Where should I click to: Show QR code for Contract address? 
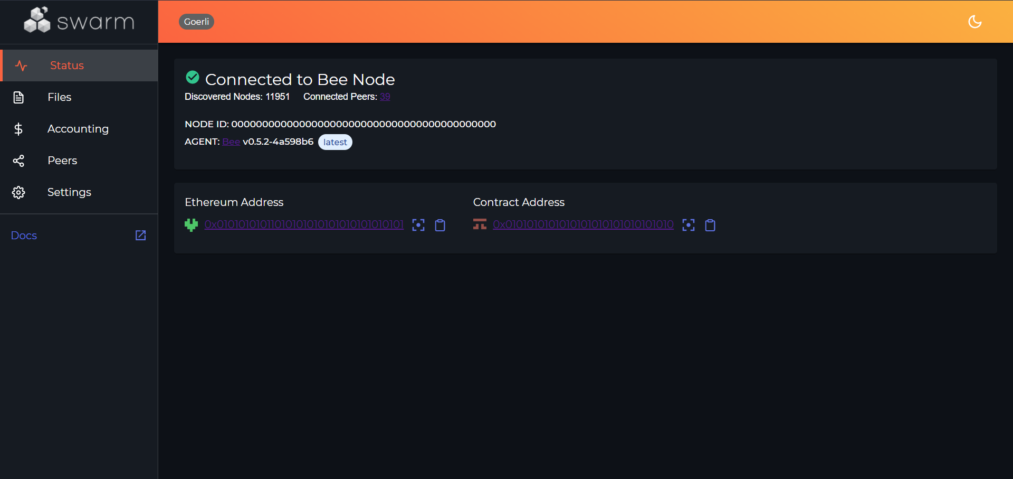(x=689, y=226)
